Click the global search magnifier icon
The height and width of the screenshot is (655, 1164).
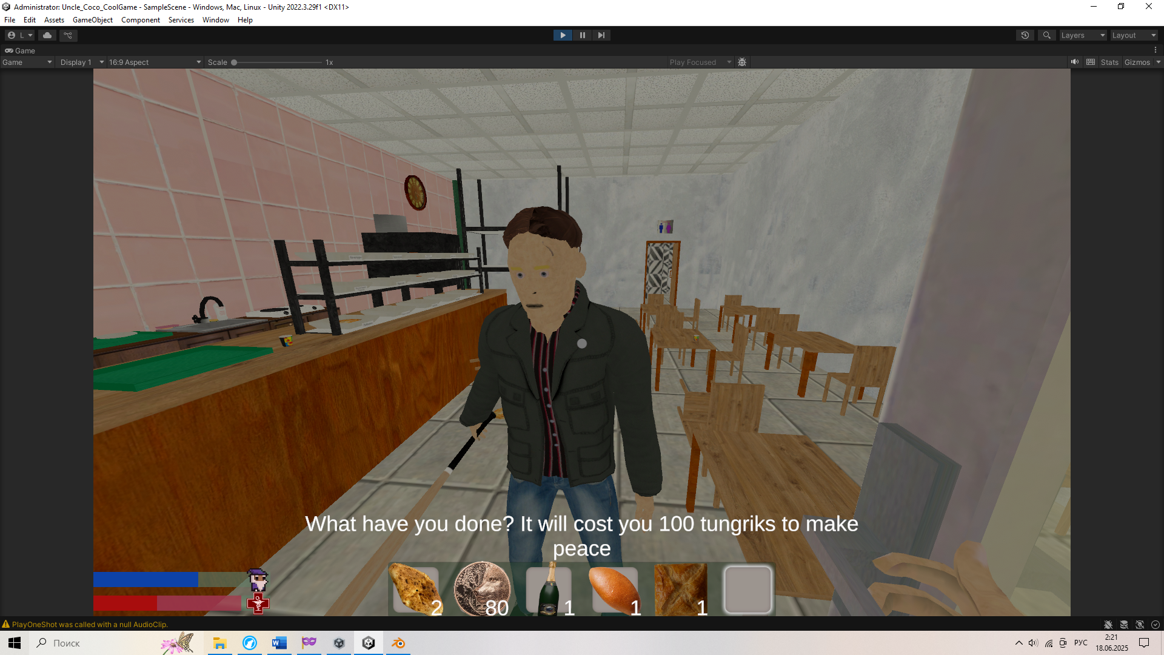(1046, 35)
